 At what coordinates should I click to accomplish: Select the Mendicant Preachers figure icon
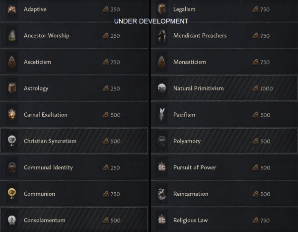coord(161,35)
